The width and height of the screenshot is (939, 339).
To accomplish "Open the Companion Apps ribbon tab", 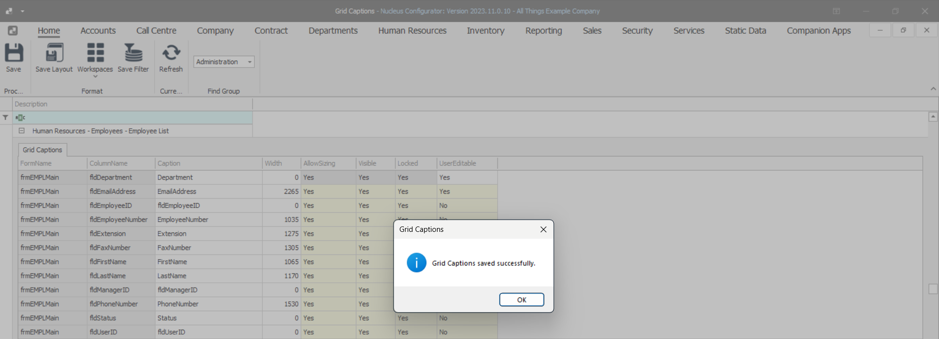I will pyautogui.click(x=818, y=30).
